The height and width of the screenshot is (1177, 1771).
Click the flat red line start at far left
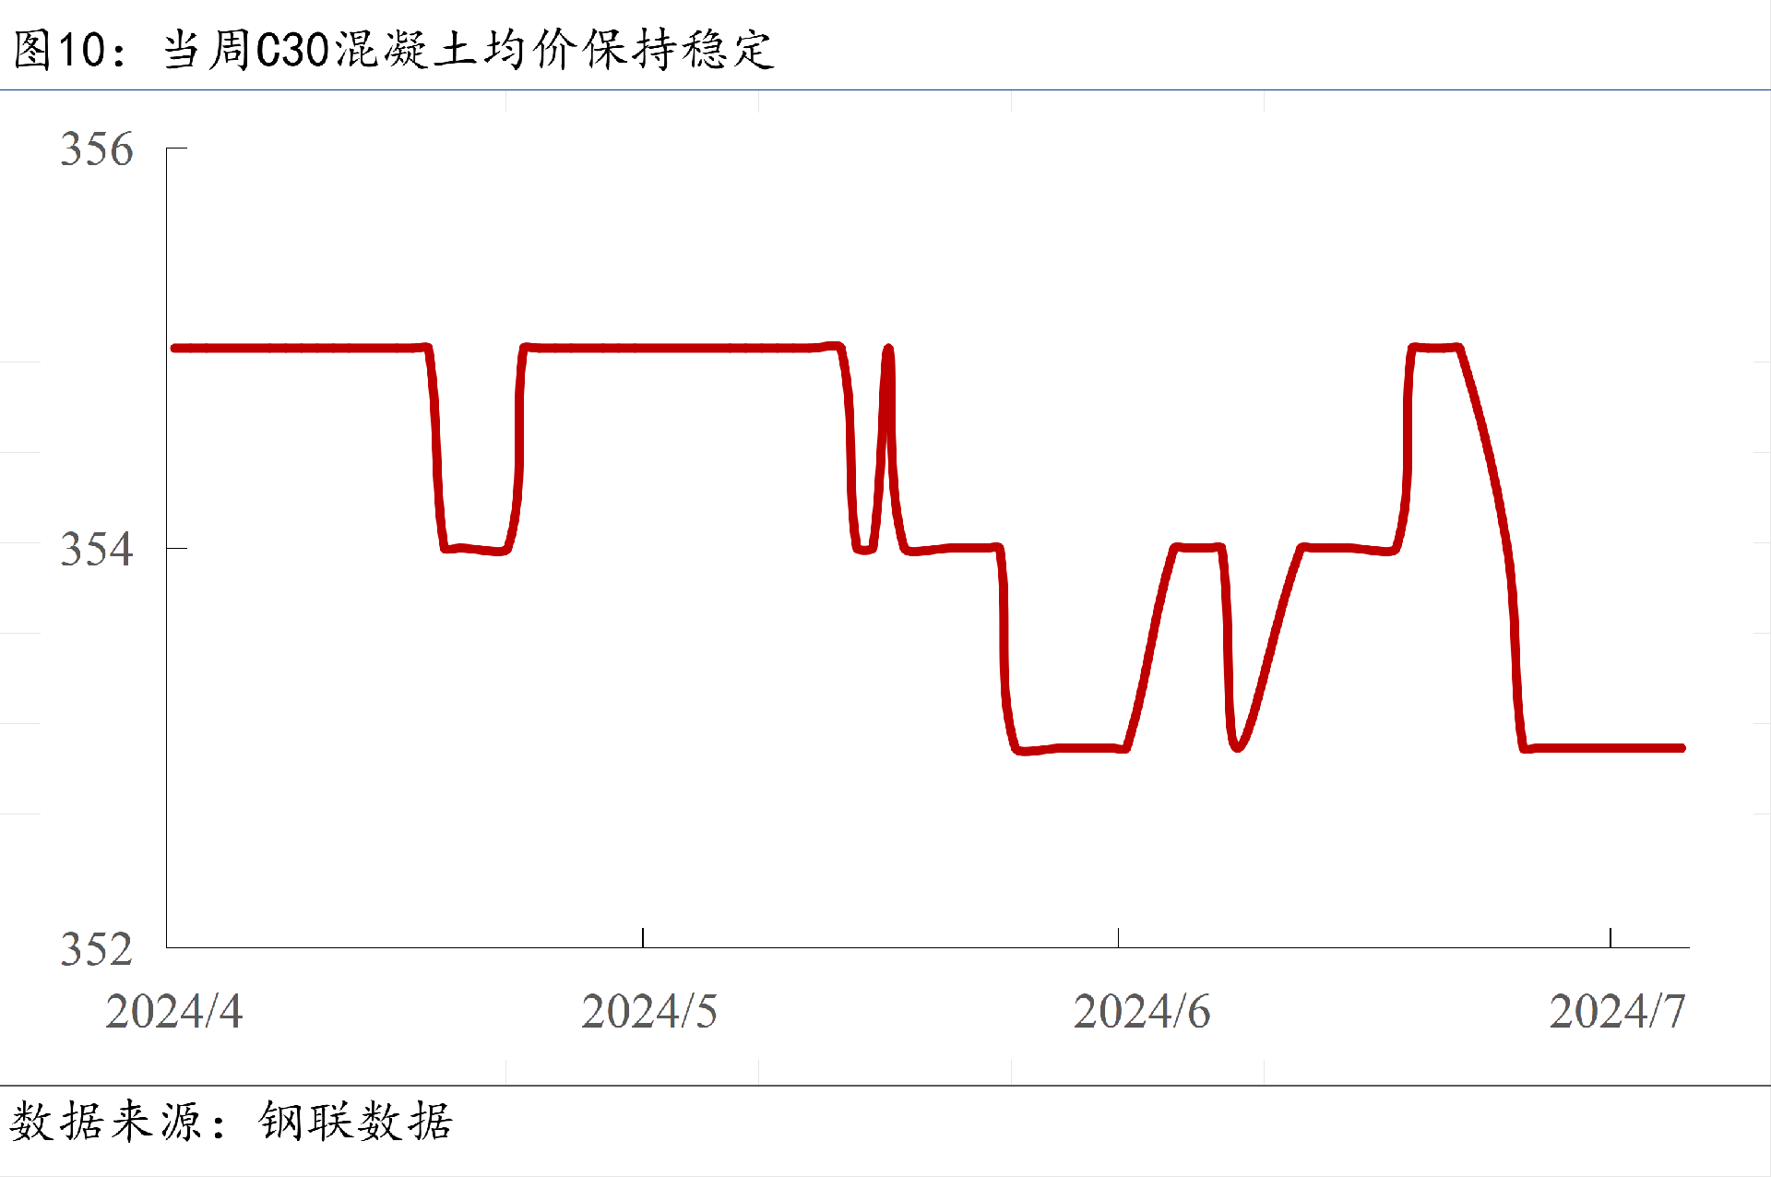[177, 348]
